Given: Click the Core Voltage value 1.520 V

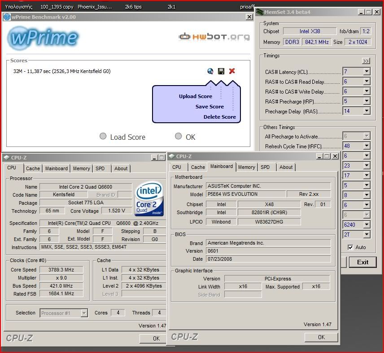Looking at the screenshot, I should (x=117, y=211).
